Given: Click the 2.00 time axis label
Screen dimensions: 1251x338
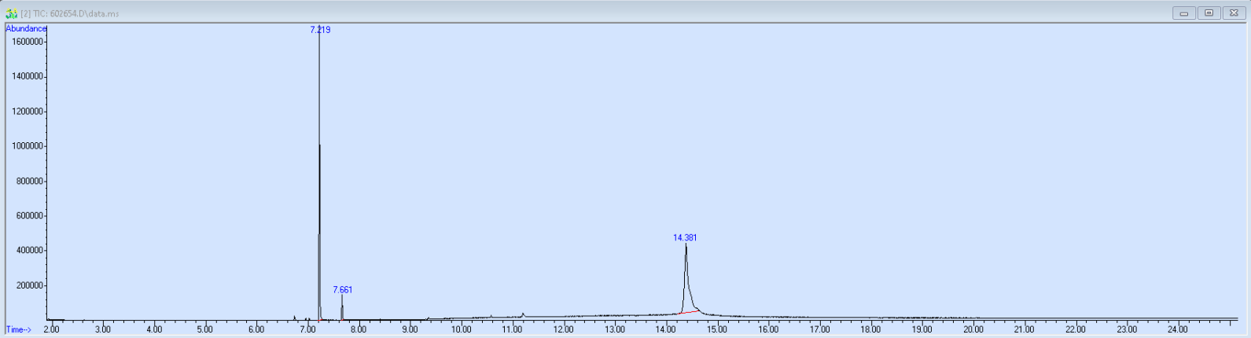Looking at the screenshot, I should (51, 329).
